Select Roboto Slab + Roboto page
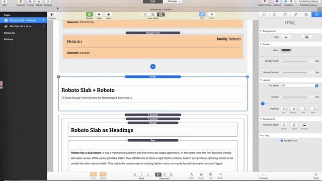322x181 pixels. coord(24,20)
